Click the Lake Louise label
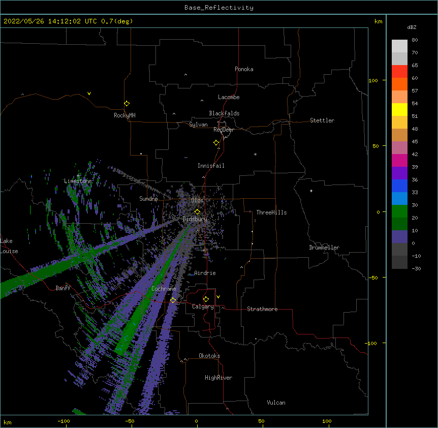 (x=9, y=246)
